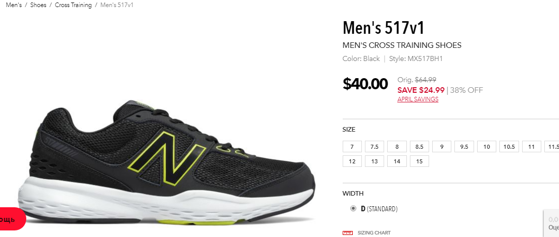Choose size 14
Viewport: 559px width, 237px height.
[x=397, y=161]
